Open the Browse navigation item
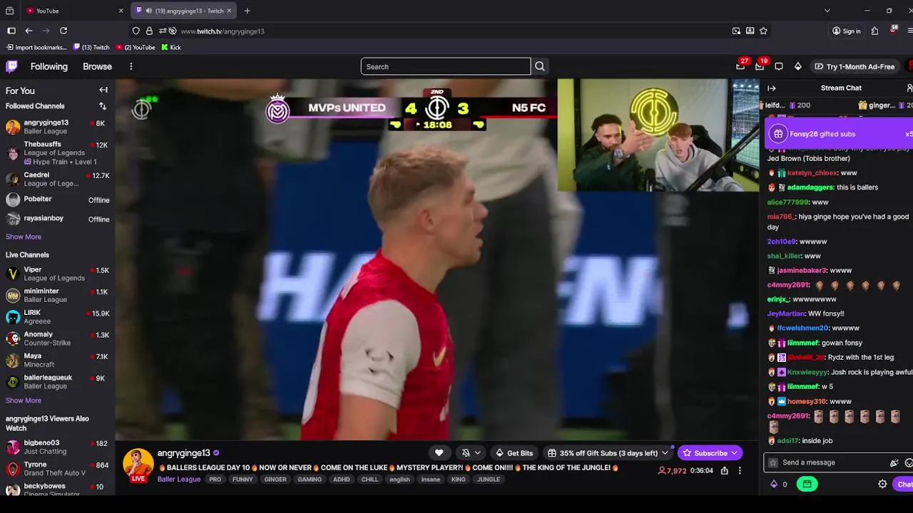This screenshot has width=913, height=513. pyautogui.click(x=97, y=66)
